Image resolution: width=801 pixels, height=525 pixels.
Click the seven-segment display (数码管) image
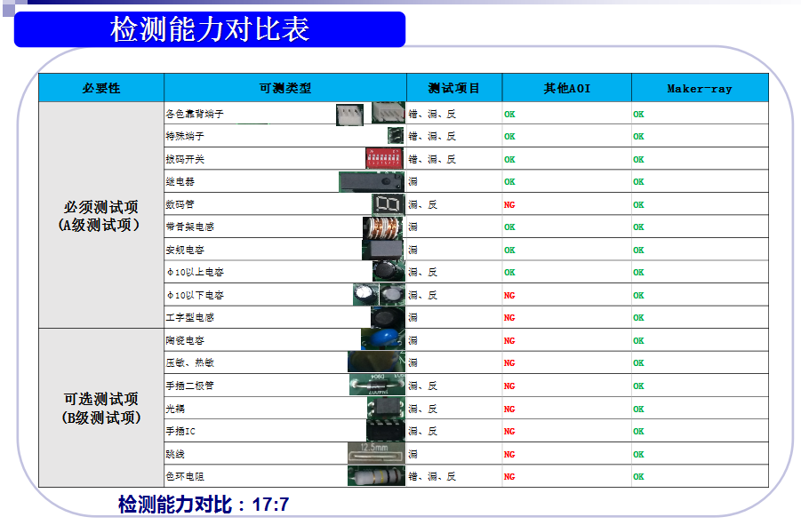(388, 204)
